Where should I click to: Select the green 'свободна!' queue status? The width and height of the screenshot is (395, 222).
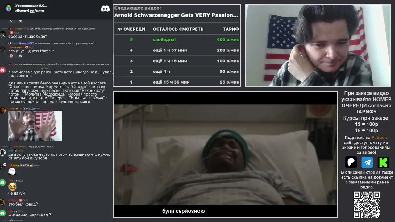coord(164,40)
